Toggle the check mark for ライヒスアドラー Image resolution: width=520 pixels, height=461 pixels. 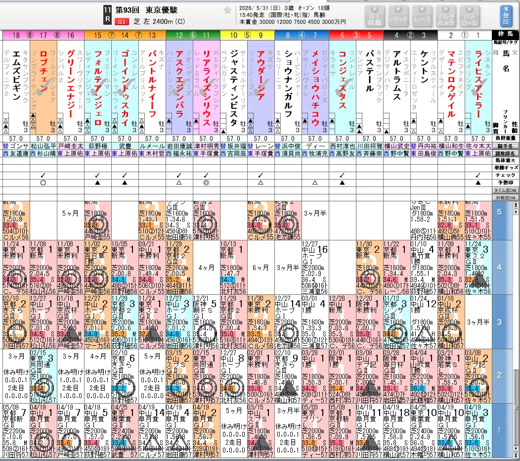click(478, 175)
